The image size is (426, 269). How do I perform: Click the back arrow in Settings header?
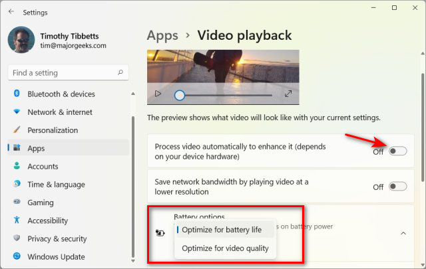[11, 11]
